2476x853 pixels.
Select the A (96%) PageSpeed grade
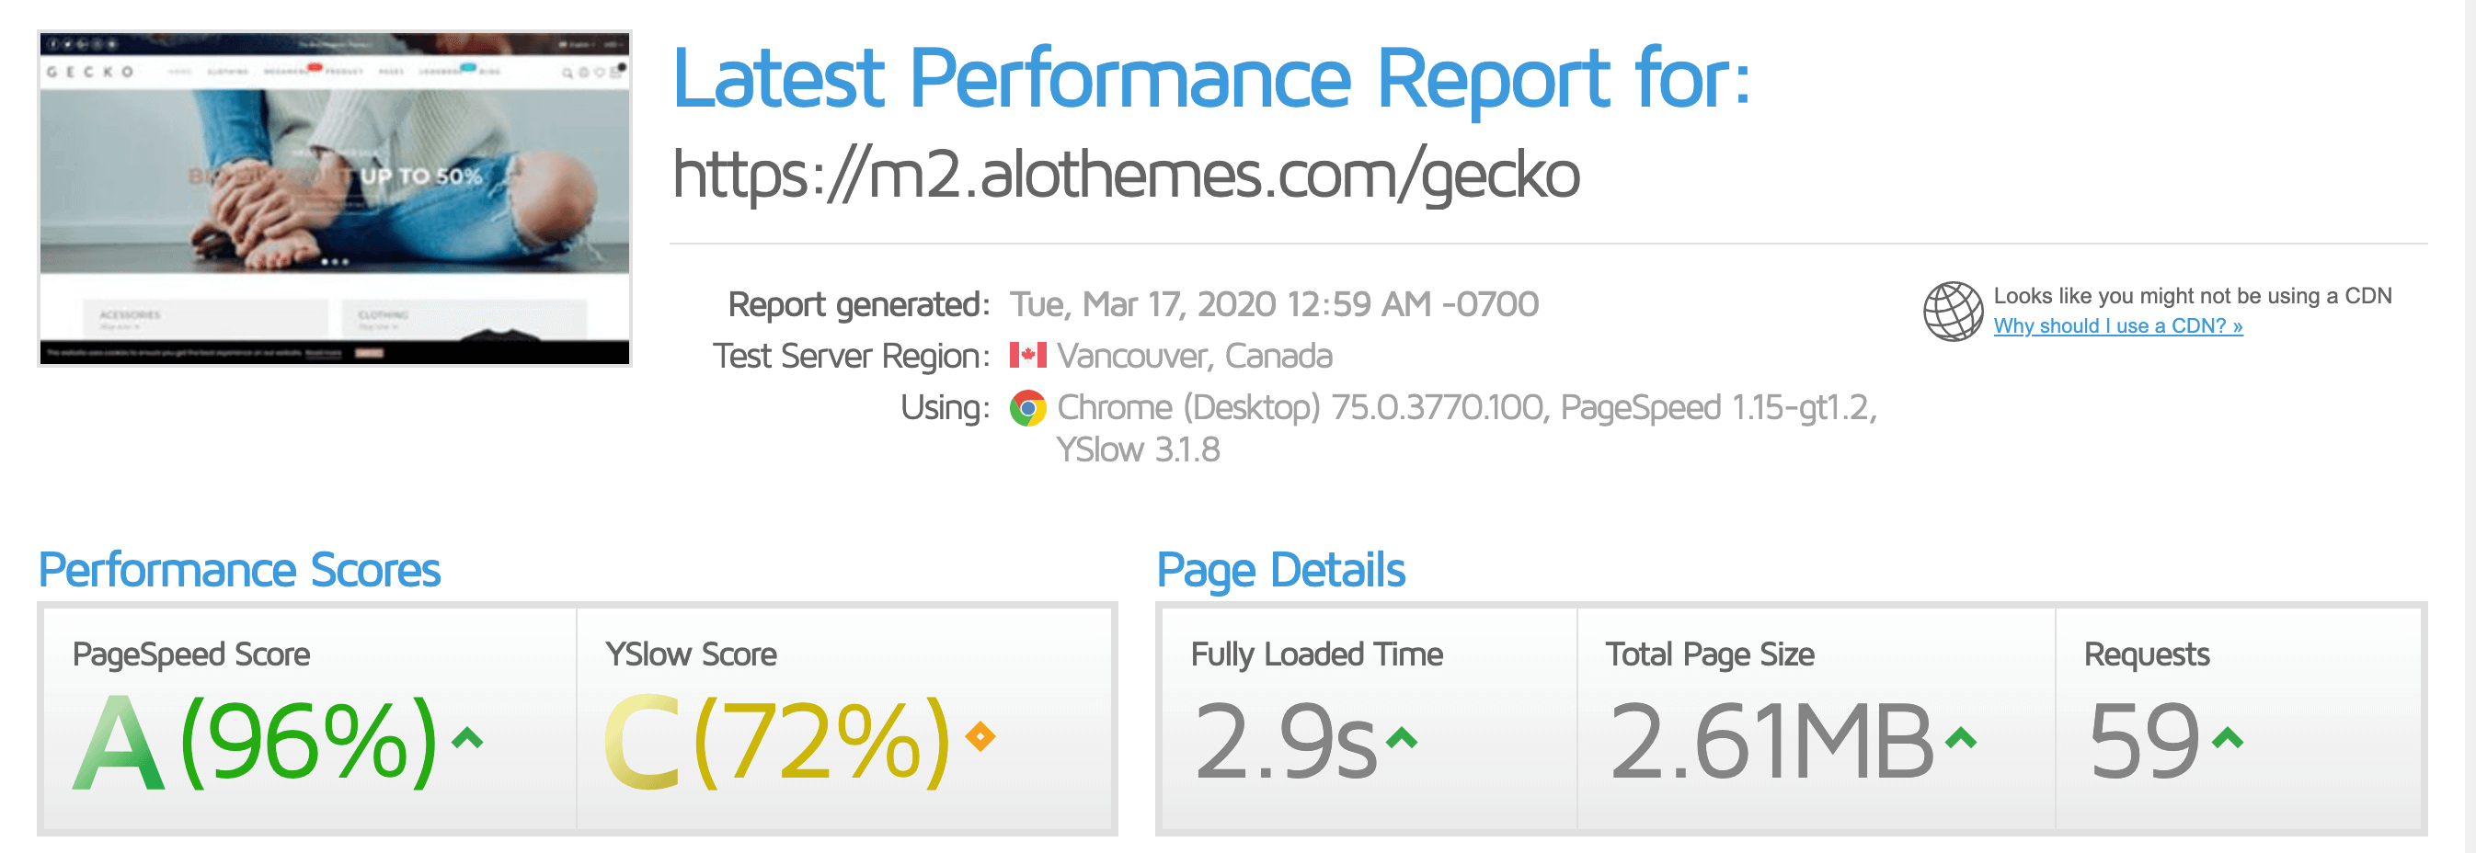[x=256, y=742]
